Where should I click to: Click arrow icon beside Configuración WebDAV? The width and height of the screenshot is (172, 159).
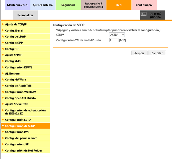[3, 92]
